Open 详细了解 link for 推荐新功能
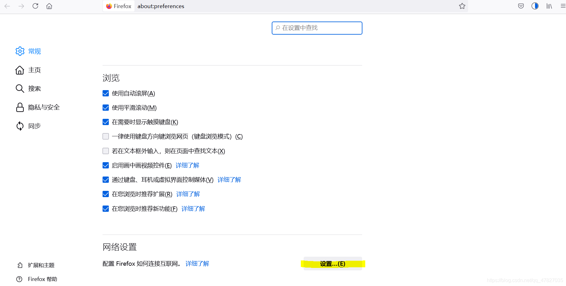566x286 pixels. [193, 209]
